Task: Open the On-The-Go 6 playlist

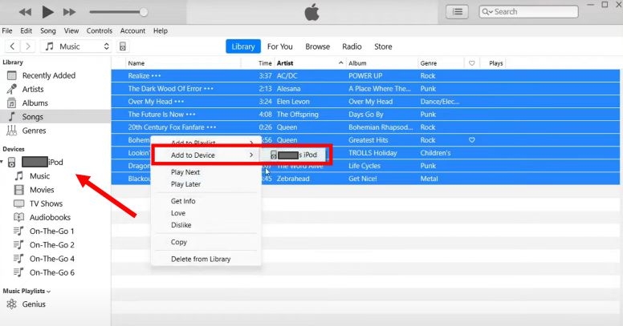Action: [x=51, y=272]
